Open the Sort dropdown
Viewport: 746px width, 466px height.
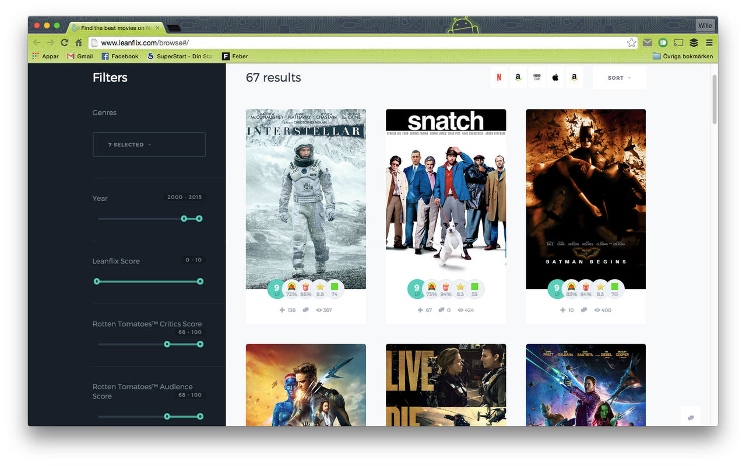pyautogui.click(x=619, y=77)
